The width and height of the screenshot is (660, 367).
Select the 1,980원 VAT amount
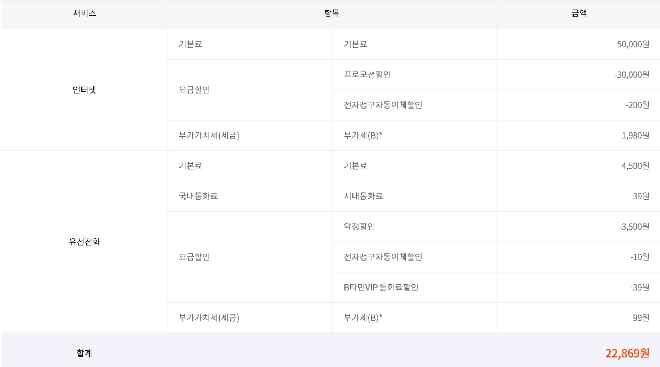pos(635,136)
